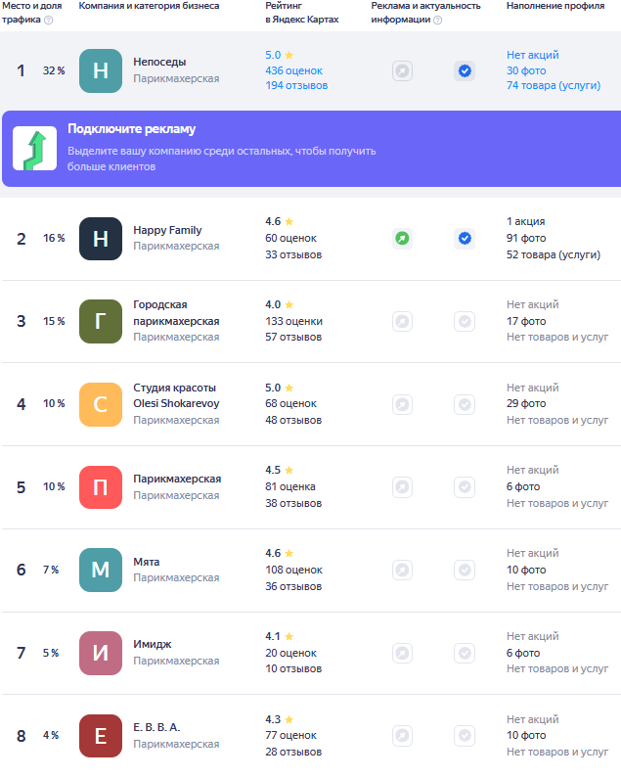Open the 194 отзывов link
The height and width of the screenshot is (778, 621).
tap(296, 85)
